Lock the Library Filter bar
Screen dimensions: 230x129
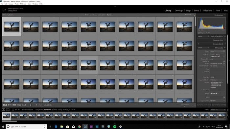click(x=195, y=15)
